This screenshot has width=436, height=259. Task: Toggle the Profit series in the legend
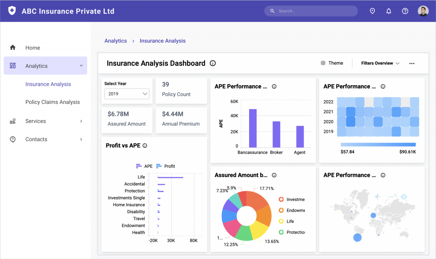click(x=166, y=166)
